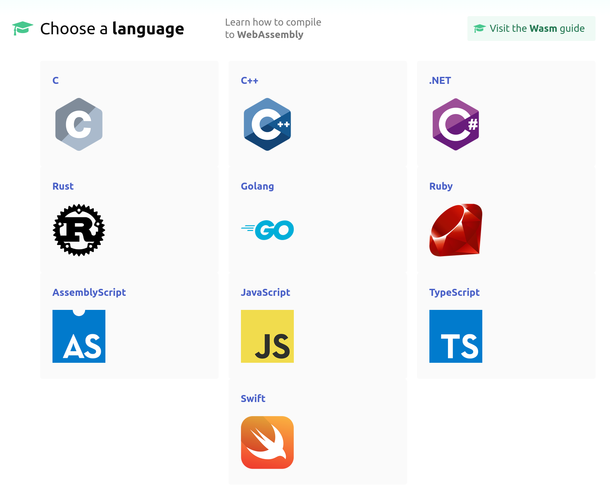Select the Ruby title link
Image resolution: width=610 pixels, height=495 pixels.
(x=441, y=187)
